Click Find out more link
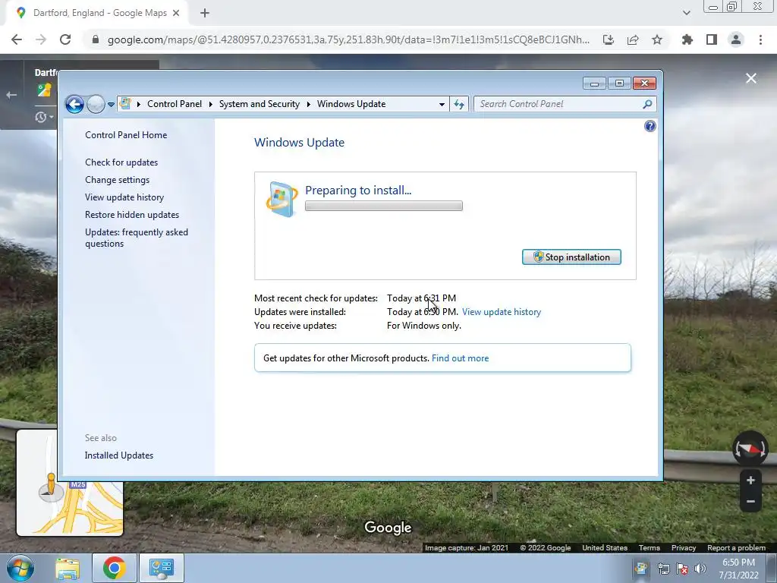This screenshot has width=777, height=583. pyautogui.click(x=460, y=358)
